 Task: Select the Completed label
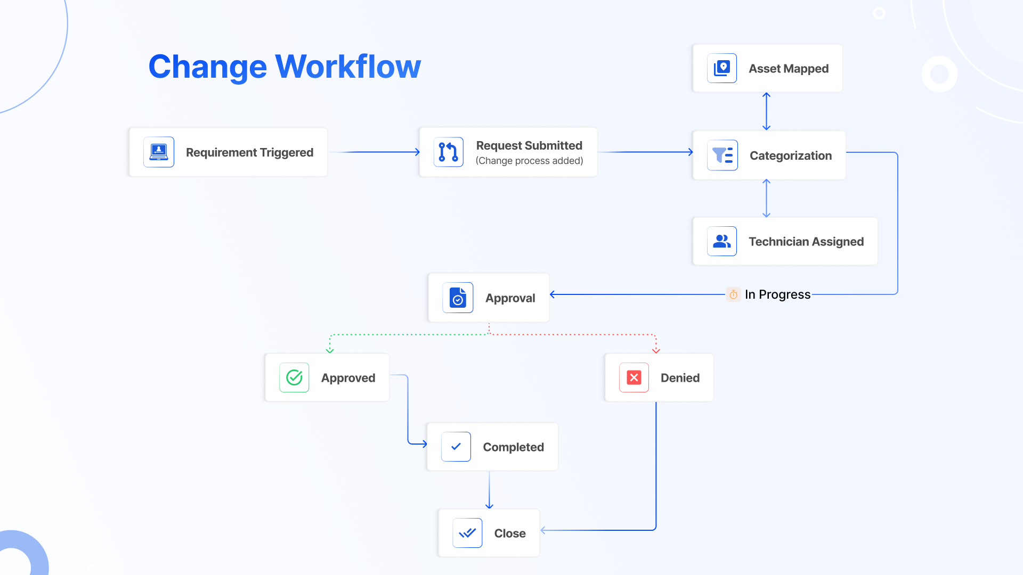(x=513, y=447)
